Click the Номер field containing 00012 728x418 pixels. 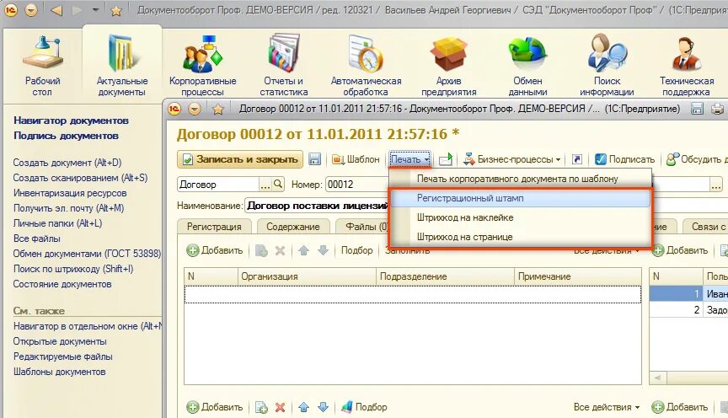click(356, 185)
